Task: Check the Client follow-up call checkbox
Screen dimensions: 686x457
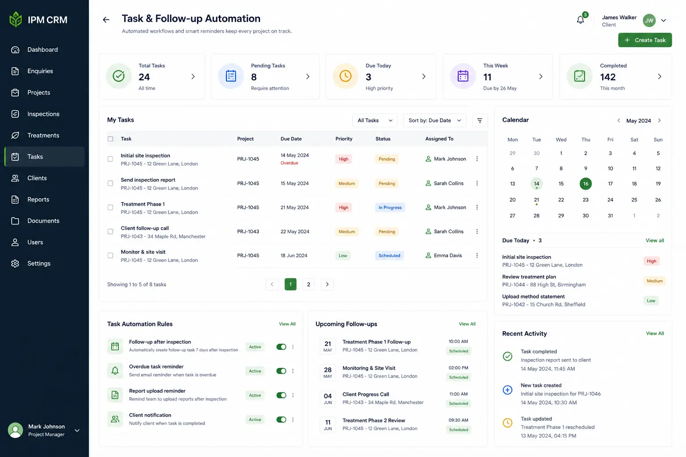Action: click(110, 232)
